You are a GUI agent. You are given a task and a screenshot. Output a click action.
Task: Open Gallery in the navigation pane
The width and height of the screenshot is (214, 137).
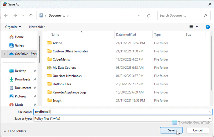(x=20, y=45)
